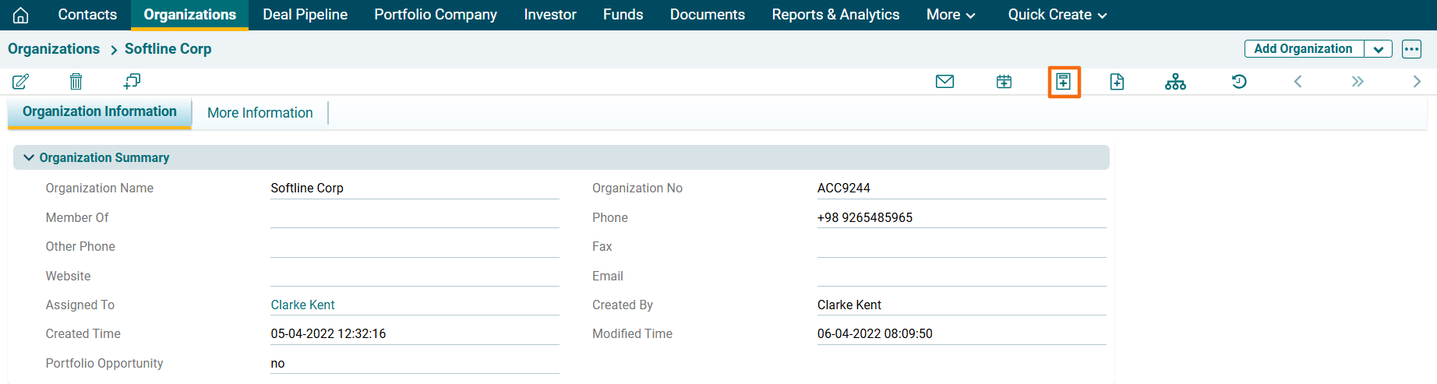Open the history clock icon
This screenshot has width=1437, height=384.
coord(1239,81)
